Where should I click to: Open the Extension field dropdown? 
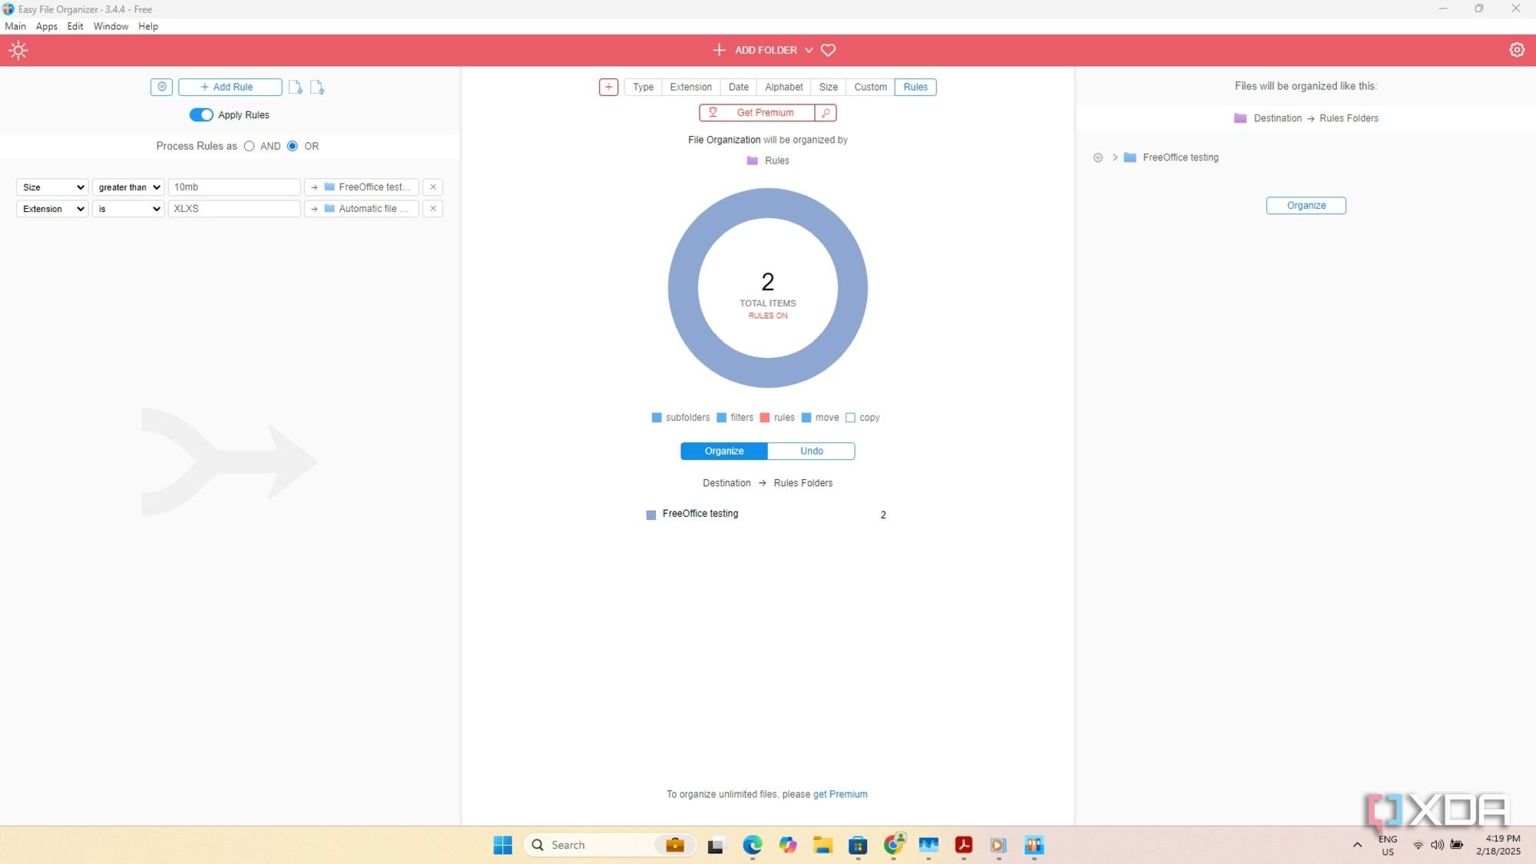(x=52, y=209)
